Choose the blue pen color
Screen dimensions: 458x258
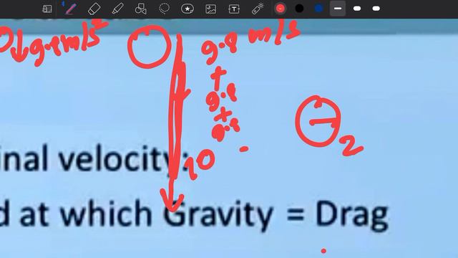(x=318, y=9)
